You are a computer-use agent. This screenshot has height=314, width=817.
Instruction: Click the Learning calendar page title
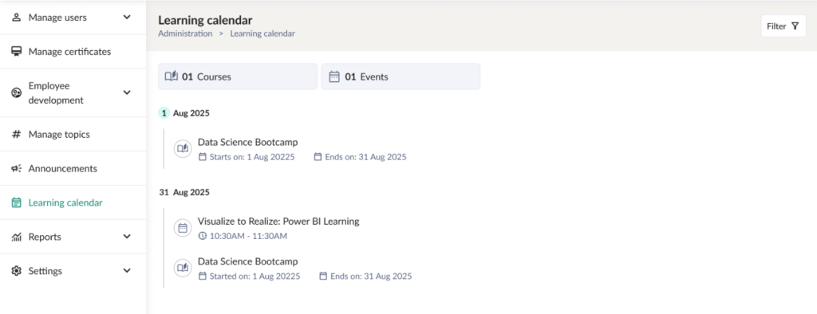click(x=205, y=20)
